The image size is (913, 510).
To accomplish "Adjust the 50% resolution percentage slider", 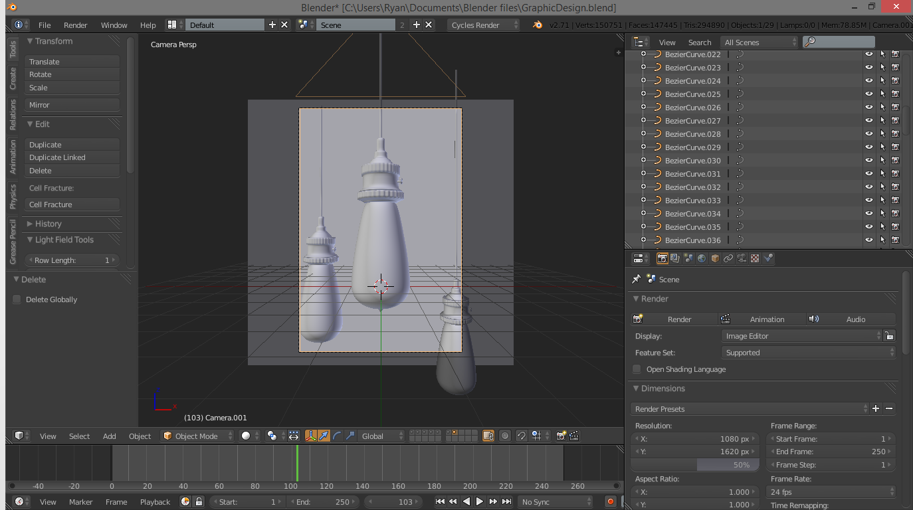I will pyautogui.click(x=694, y=465).
